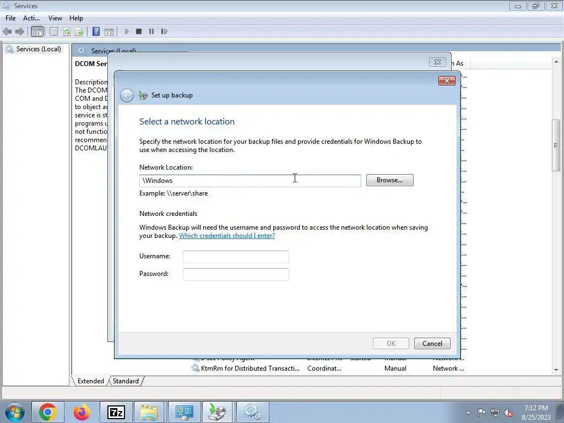
Task: Click the scroll up arrow in Services list
Action: click(556, 62)
